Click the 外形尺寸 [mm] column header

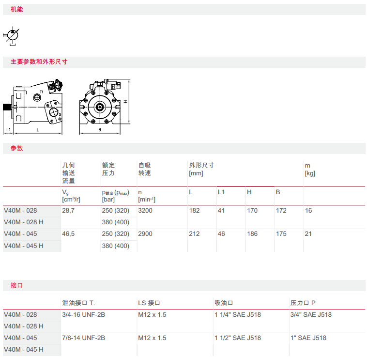coord(201,169)
